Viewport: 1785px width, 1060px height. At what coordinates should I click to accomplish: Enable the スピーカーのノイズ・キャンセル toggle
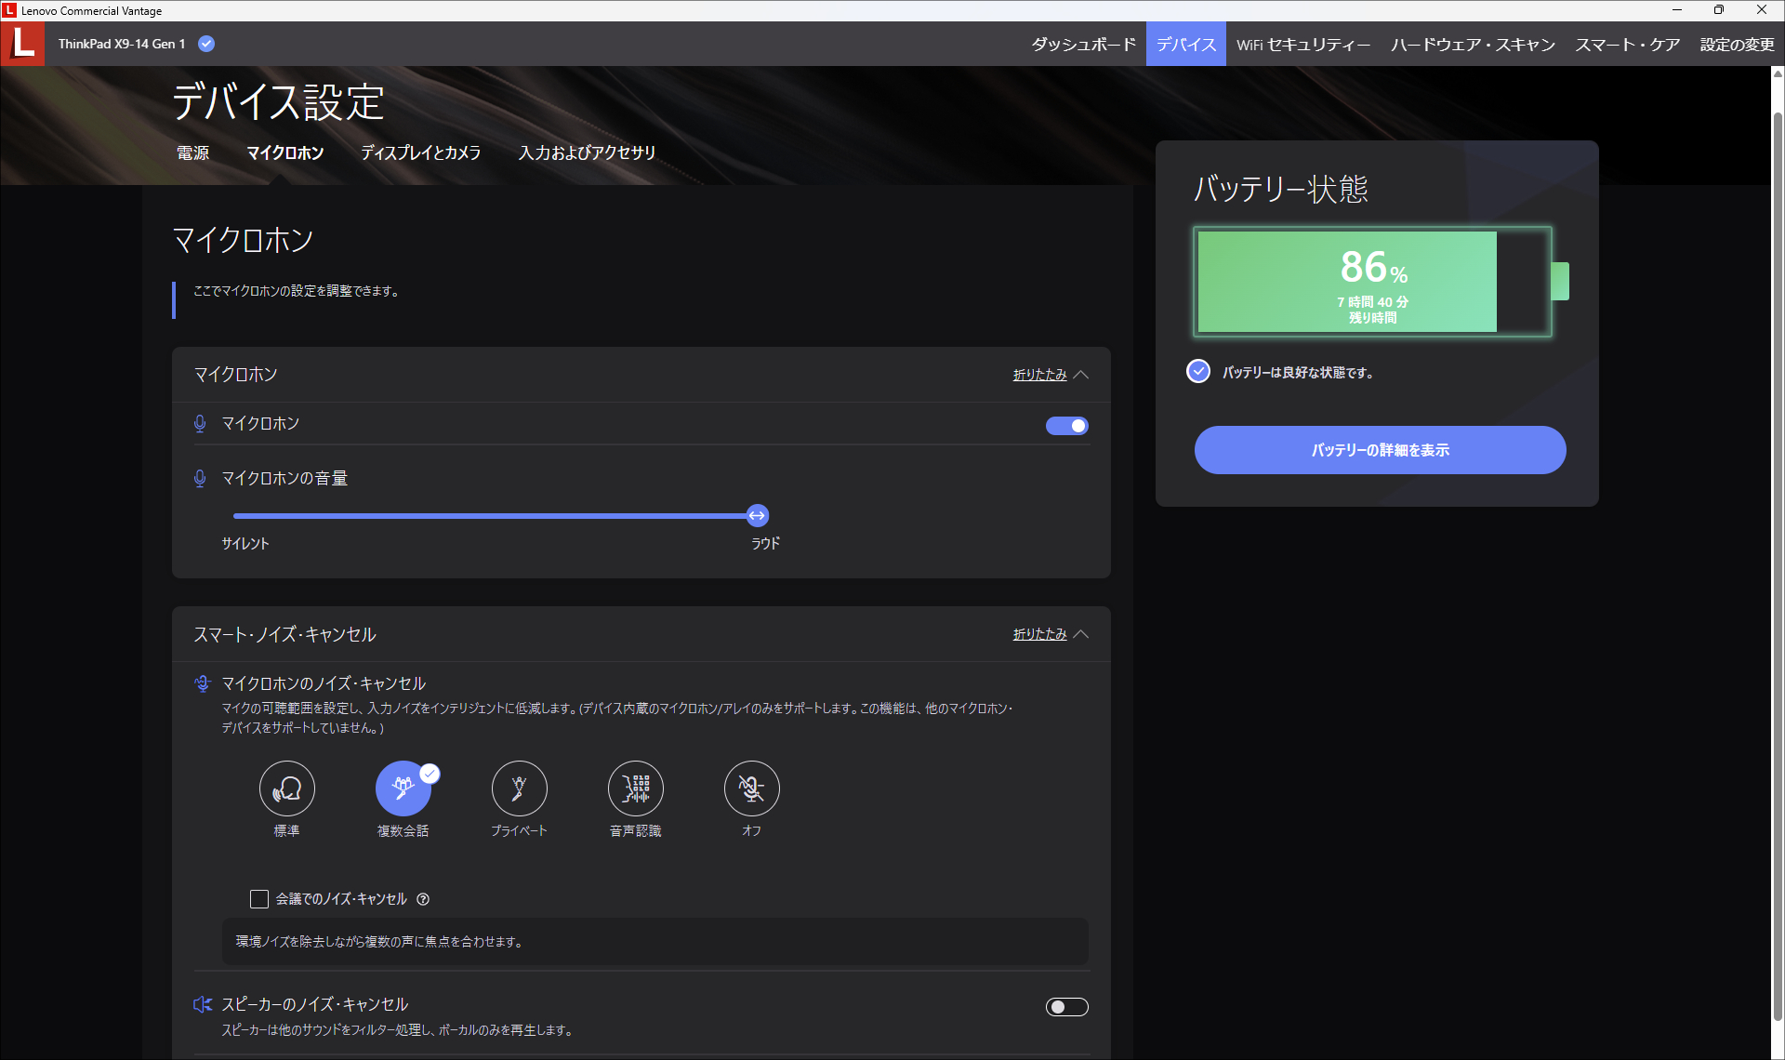click(1066, 1007)
